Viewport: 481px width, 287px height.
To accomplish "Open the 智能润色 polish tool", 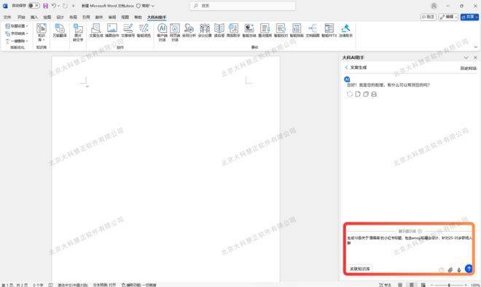I will 144,31.
